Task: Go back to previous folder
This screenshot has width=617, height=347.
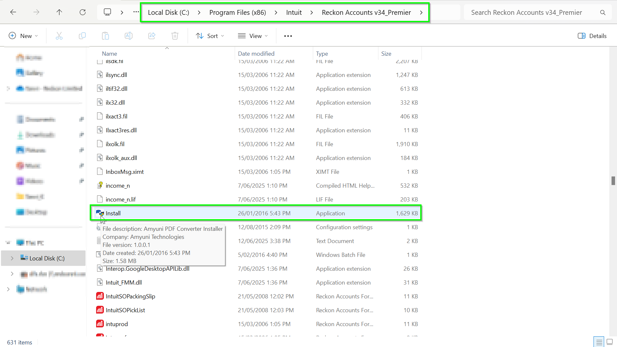Action: coord(13,12)
